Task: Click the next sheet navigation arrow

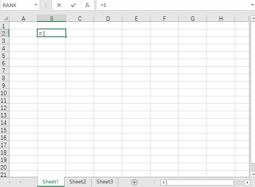Action: tap(20, 182)
